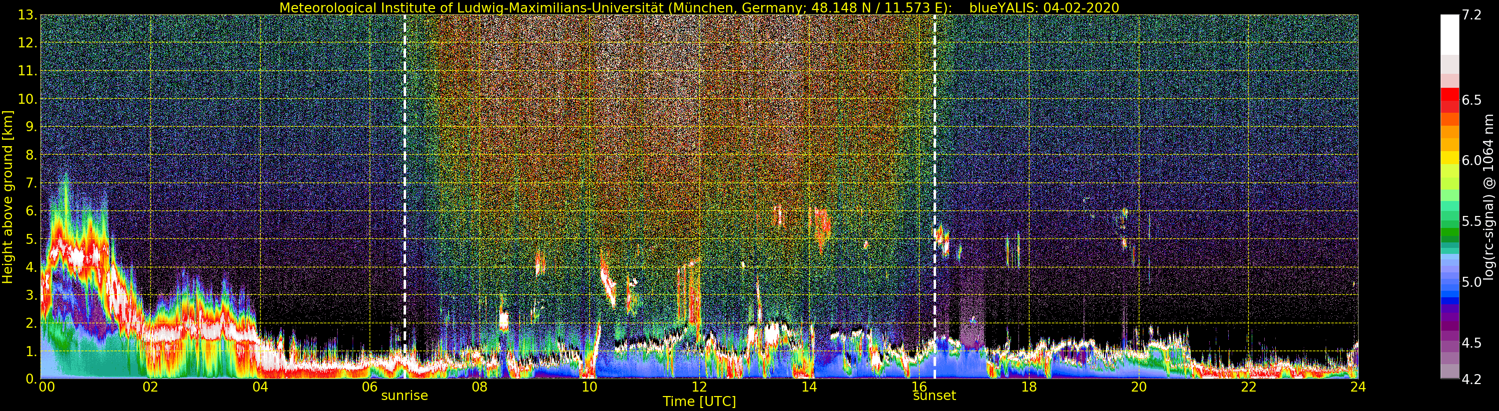
Task: Click the 'Height above ground [km]' axis label
Action: click(x=7, y=197)
